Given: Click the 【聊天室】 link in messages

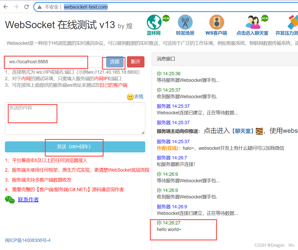Looking at the screenshot, I should click(x=243, y=131).
